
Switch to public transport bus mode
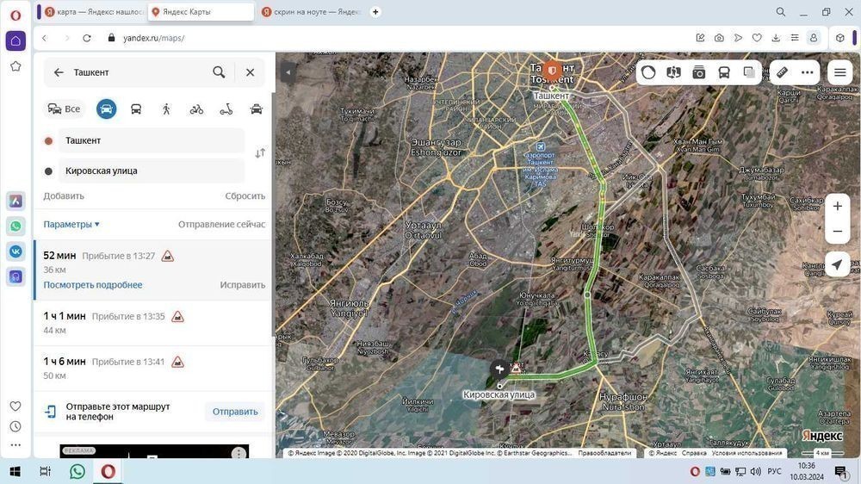[x=136, y=109]
